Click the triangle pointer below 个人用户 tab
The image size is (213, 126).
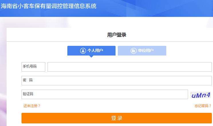tap(91, 56)
